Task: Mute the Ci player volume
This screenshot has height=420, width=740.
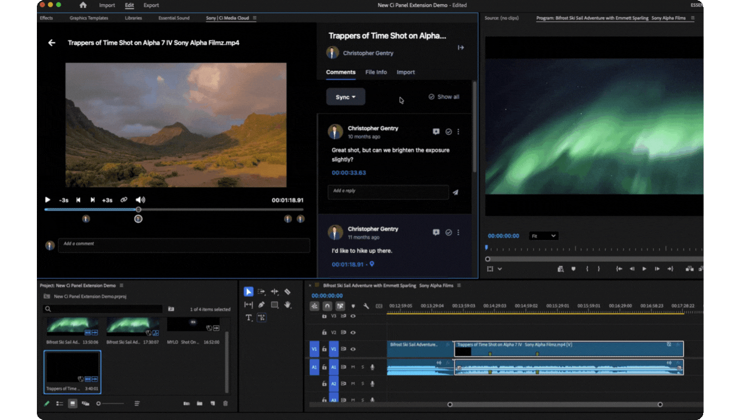Action: [140, 200]
